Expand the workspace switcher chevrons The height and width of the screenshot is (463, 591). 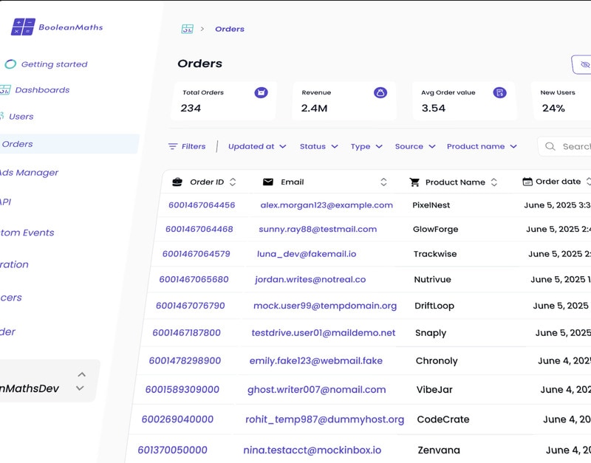tap(81, 381)
